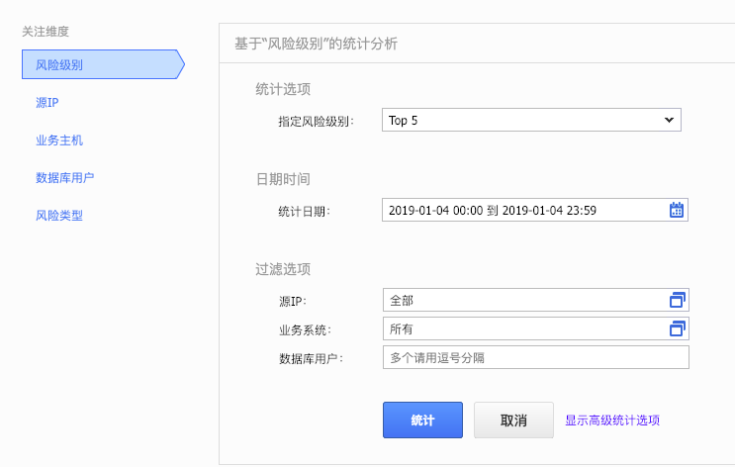Switch to the 源IP dimension

click(48, 103)
